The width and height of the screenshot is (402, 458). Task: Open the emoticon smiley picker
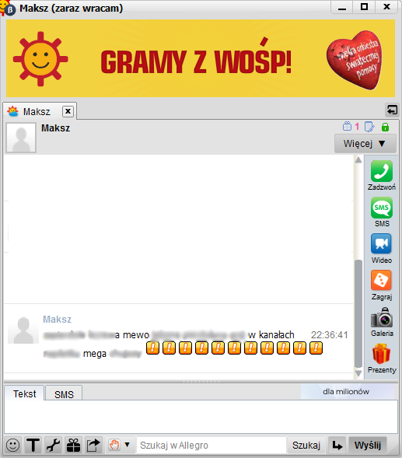click(x=13, y=445)
